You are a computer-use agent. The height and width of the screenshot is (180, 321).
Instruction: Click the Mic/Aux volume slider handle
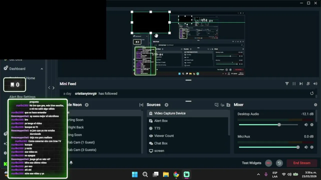(298, 147)
